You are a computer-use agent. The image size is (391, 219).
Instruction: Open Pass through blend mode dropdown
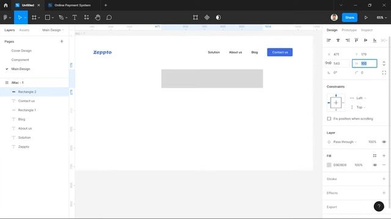[345, 142]
